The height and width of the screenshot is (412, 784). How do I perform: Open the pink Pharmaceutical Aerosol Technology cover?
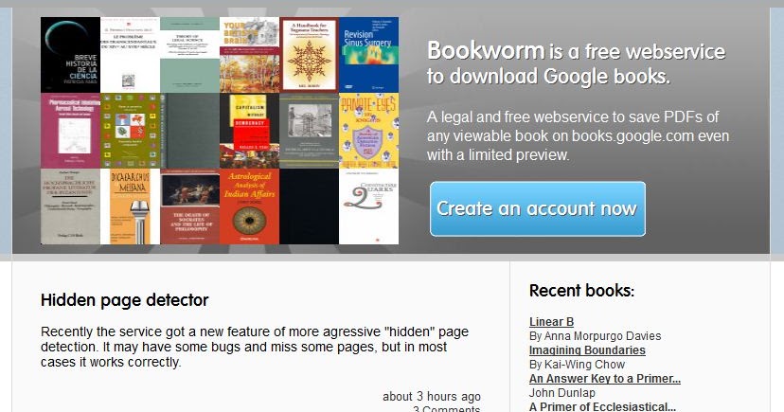click(70, 131)
